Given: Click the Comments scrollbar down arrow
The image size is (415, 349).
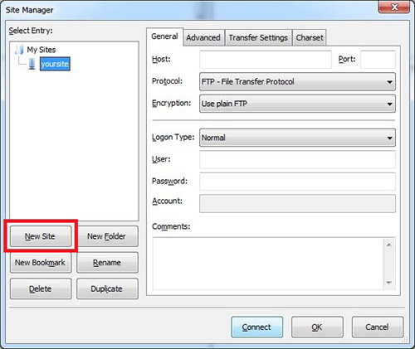Looking at the screenshot, I should pyautogui.click(x=389, y=283).
